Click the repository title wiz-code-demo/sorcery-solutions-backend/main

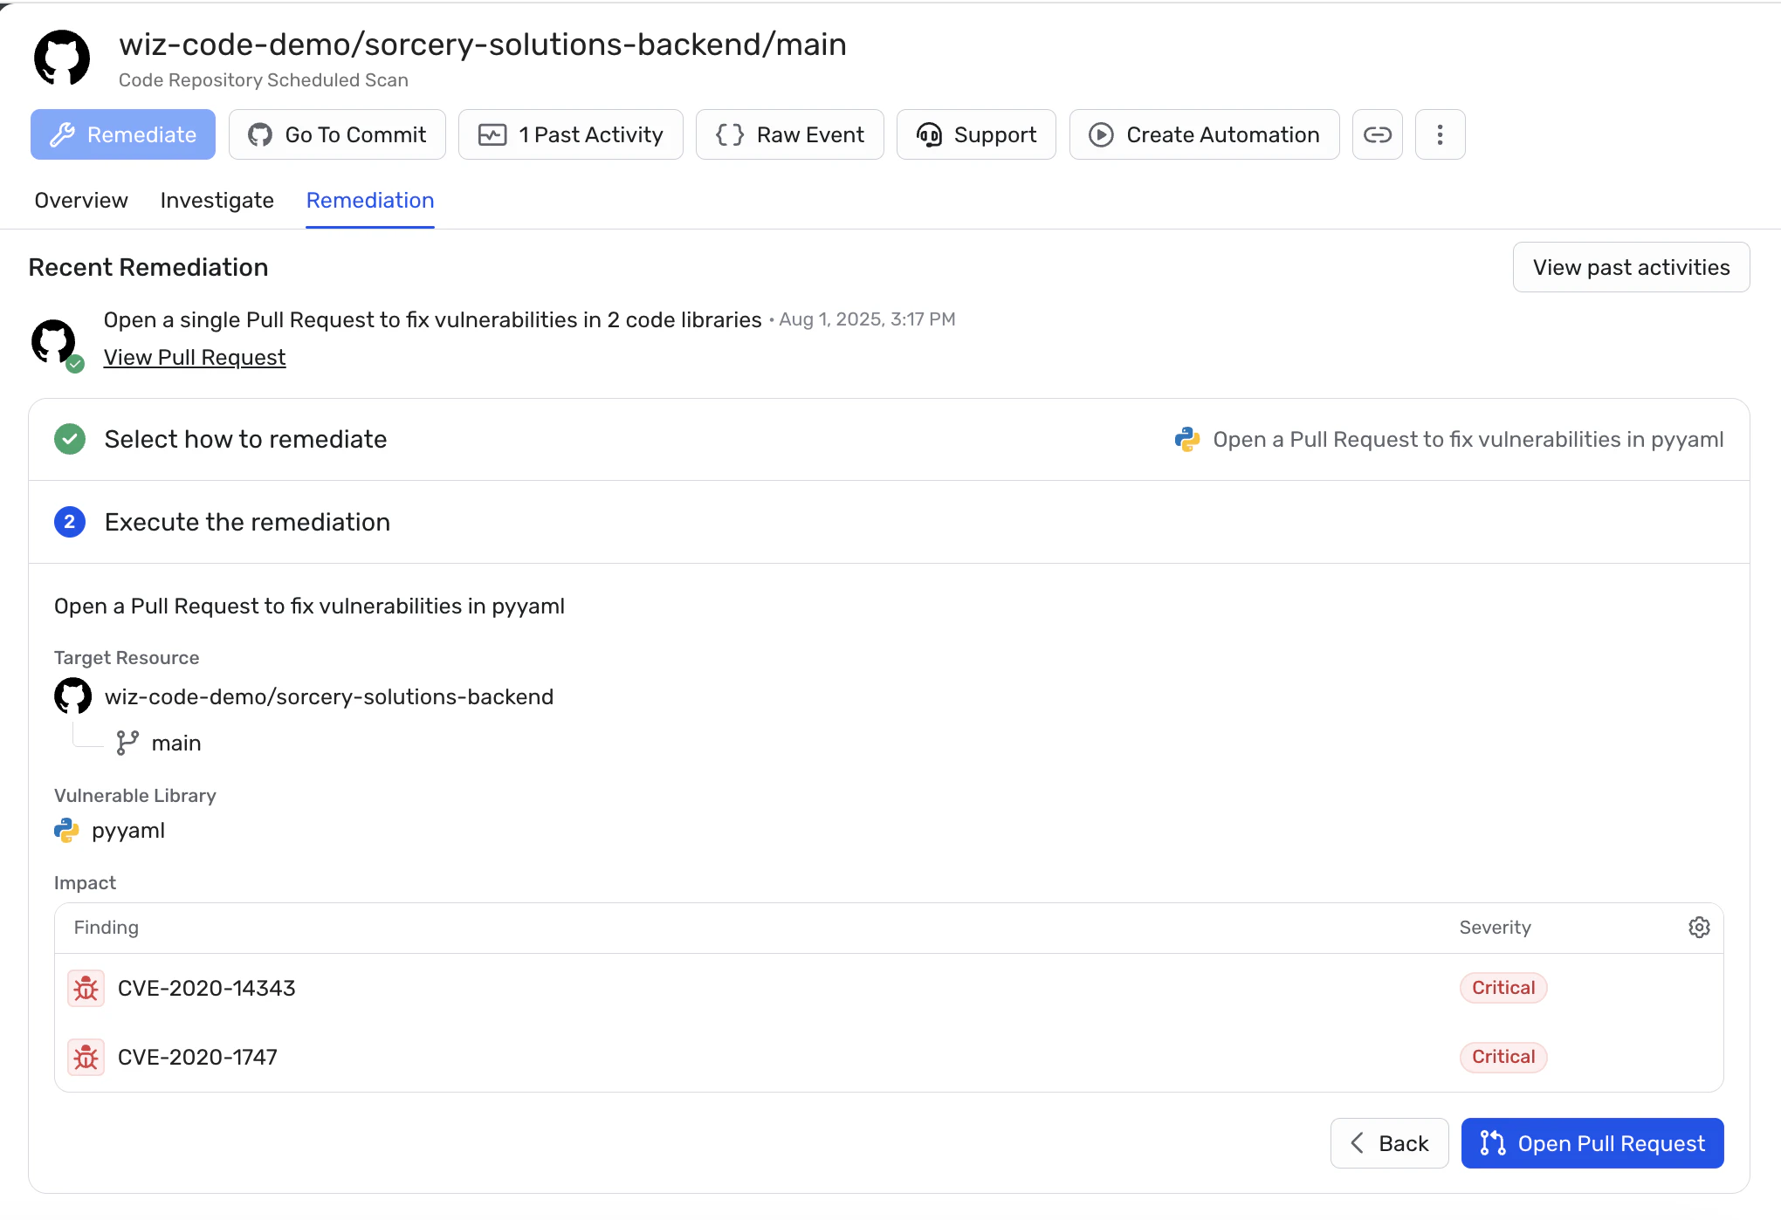pos(483,44)
